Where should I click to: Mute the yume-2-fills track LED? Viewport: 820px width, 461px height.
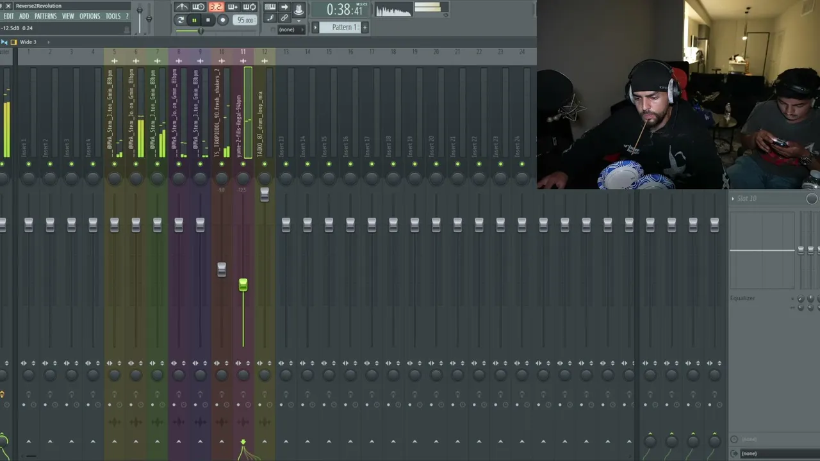point(243,165)
